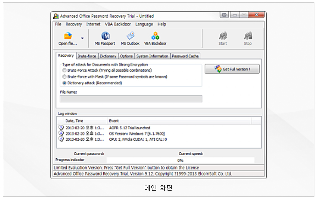Switch to the Brute-force tab
This screenshot has width=316, height=198.
[87, 56]
